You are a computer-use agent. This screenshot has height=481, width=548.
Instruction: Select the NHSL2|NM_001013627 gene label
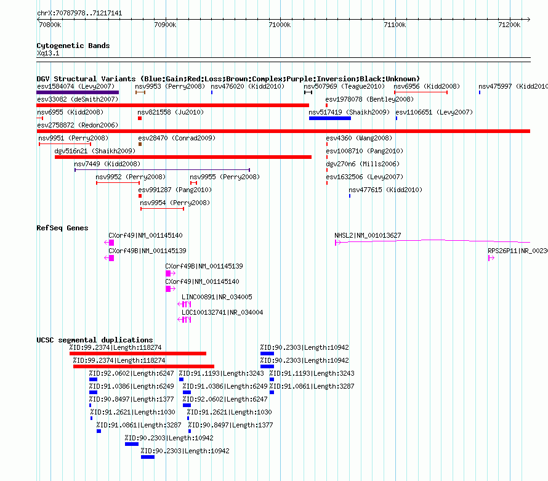(368, 236)
